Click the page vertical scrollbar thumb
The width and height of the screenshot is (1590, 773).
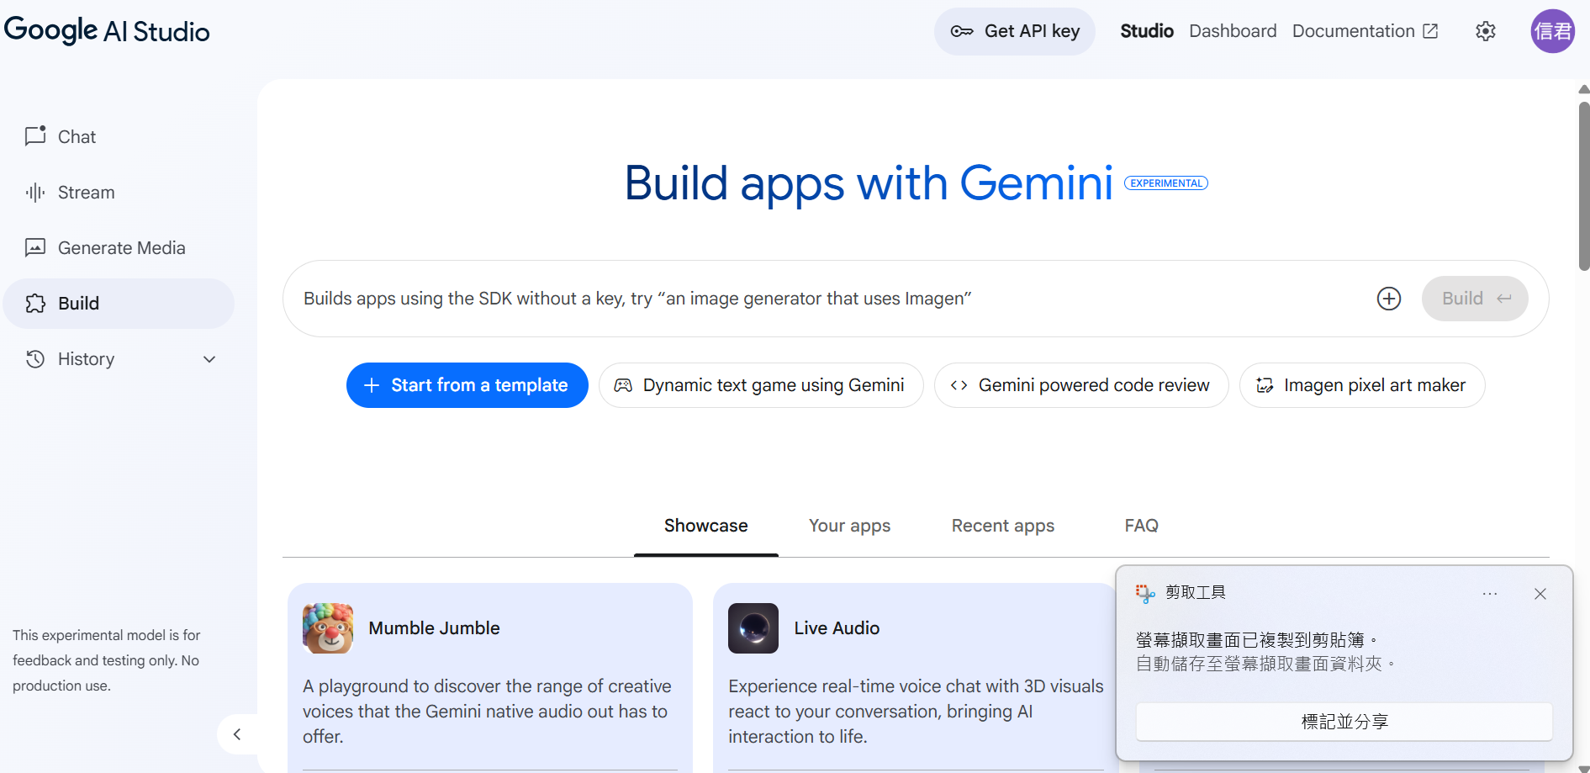pos(1584,187)
